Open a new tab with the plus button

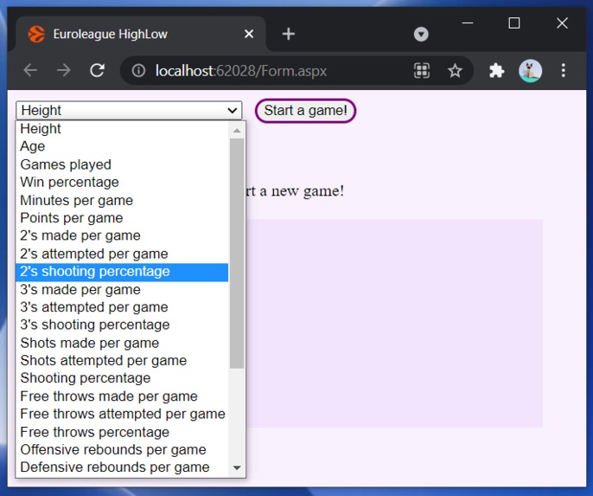coord(288,34)
